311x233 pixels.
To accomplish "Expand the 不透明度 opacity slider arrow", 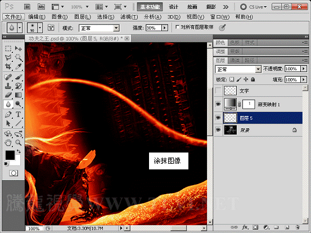I will pos(304,69).
